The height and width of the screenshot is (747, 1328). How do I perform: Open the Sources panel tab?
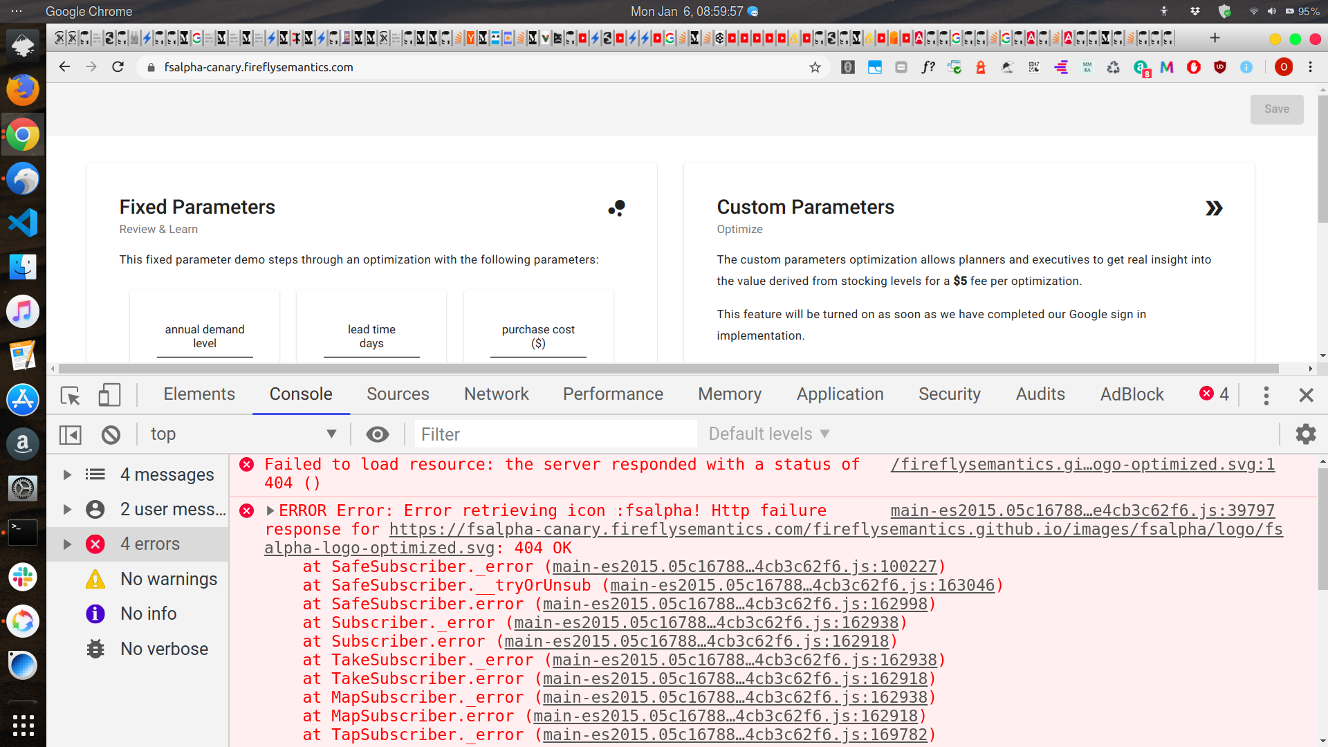tap(398, 394)
